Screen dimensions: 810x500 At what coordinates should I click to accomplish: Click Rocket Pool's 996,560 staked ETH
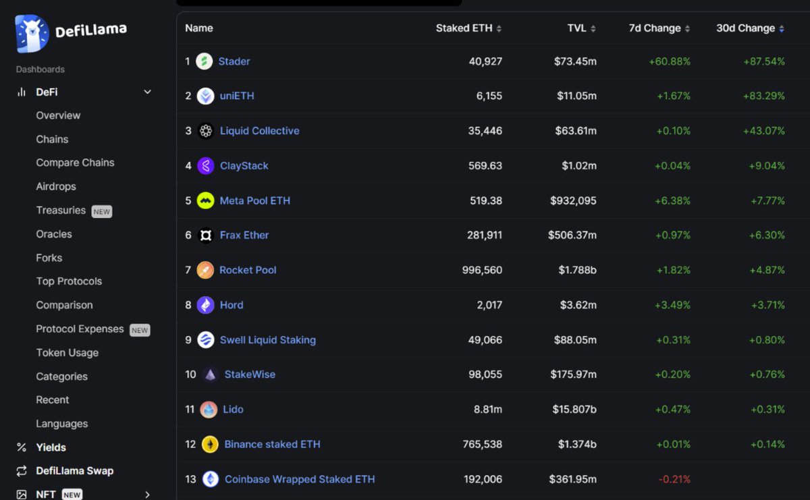[483, 270]
